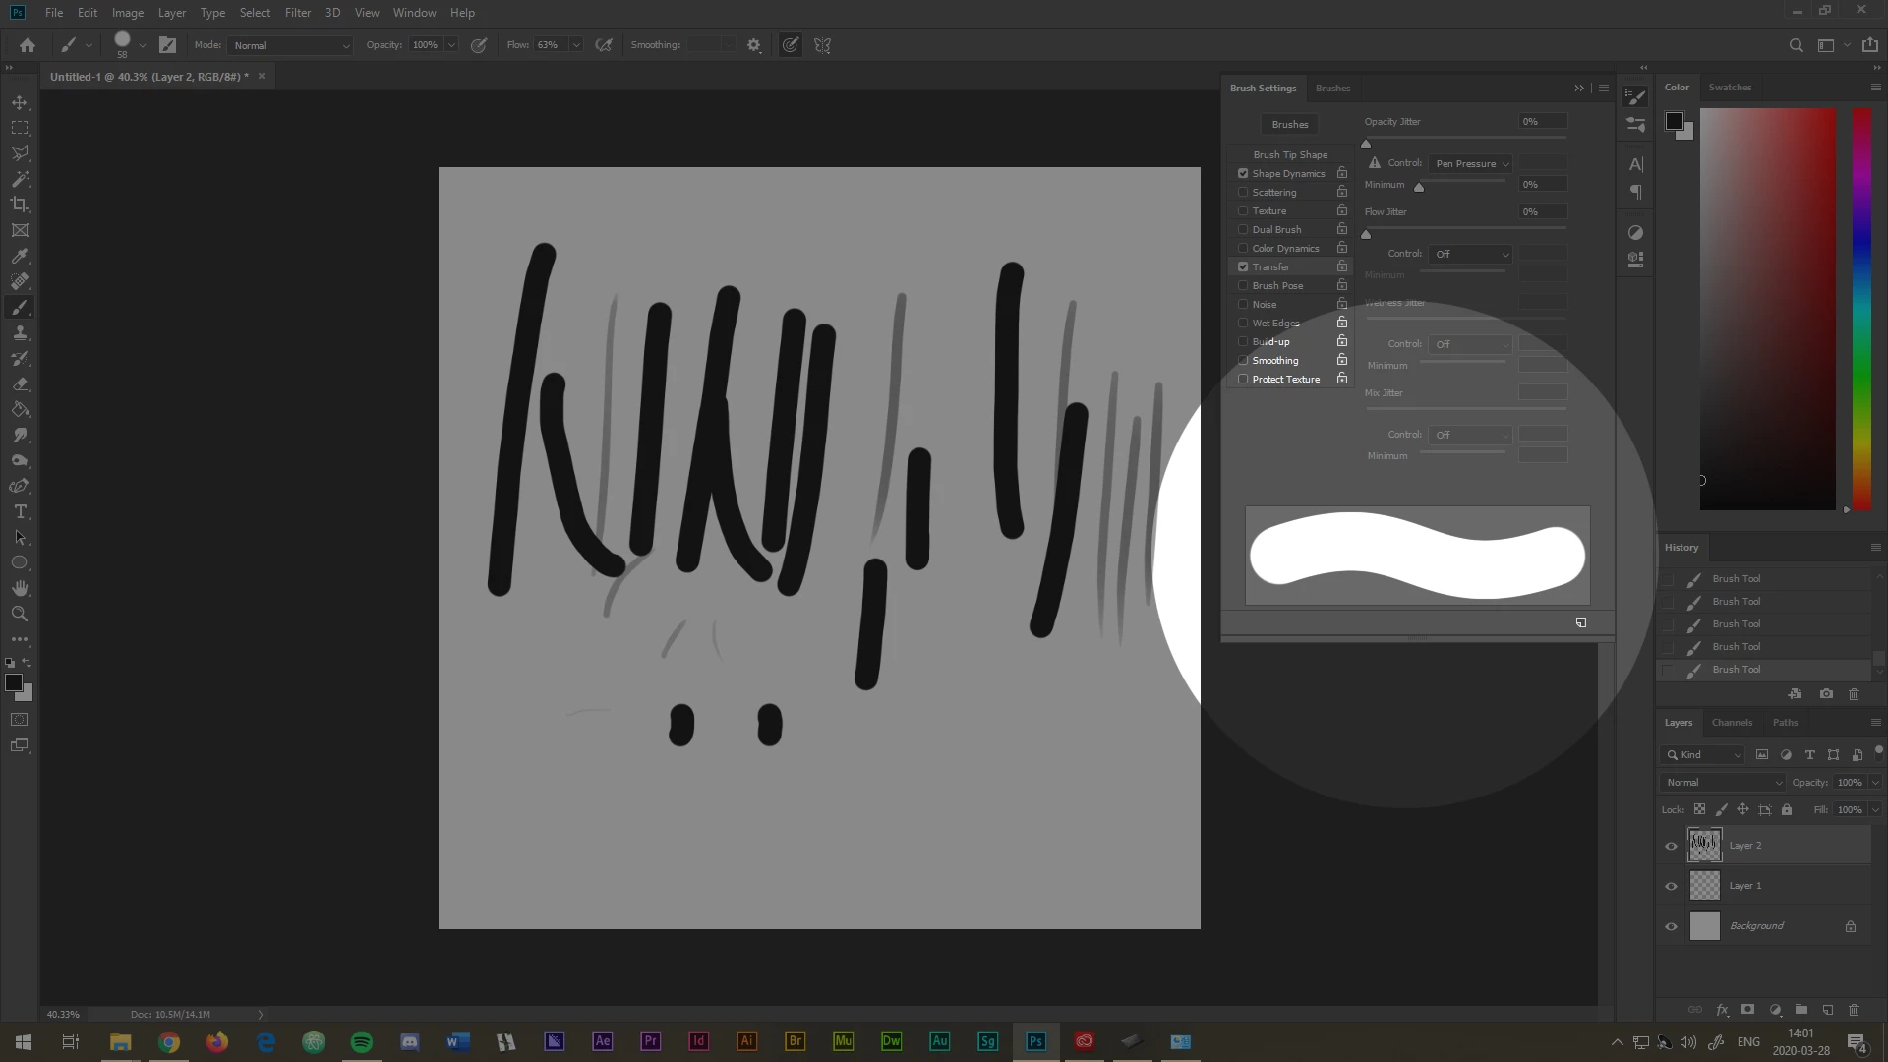Select Brush Tip Shape option
Image resolution: width=1888 pixels, height=1062 pixels.
coord(1290,155)
